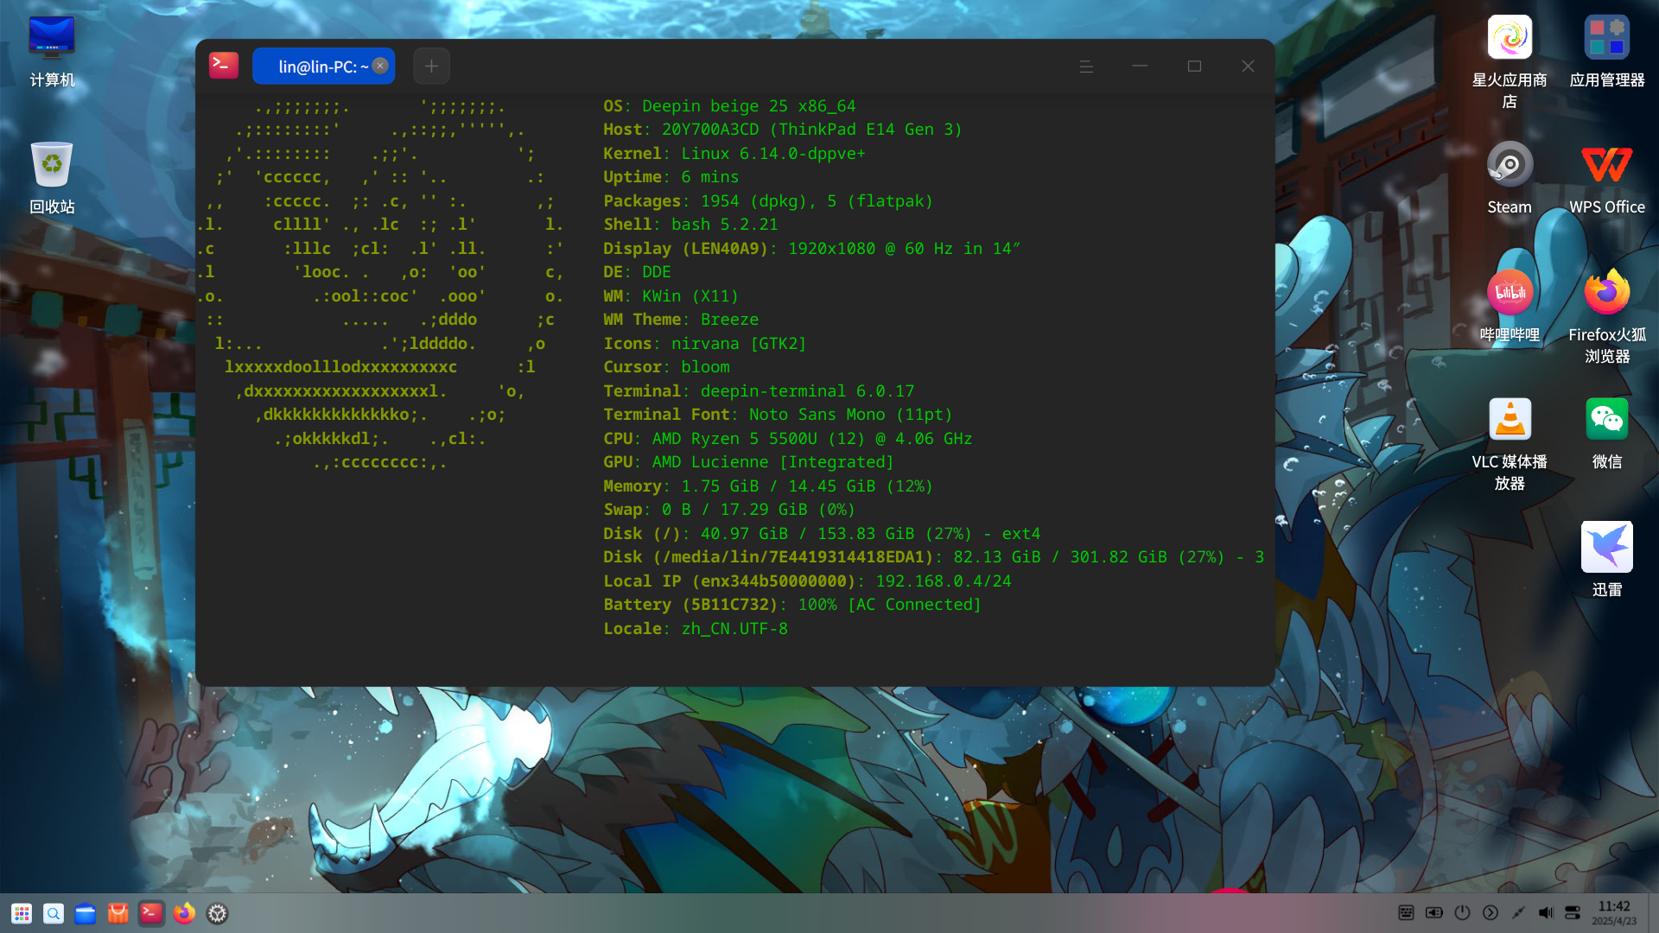Open the app store icon in taskbar
This screenshot has width=1659, height=933.
[x=118, y=913]
